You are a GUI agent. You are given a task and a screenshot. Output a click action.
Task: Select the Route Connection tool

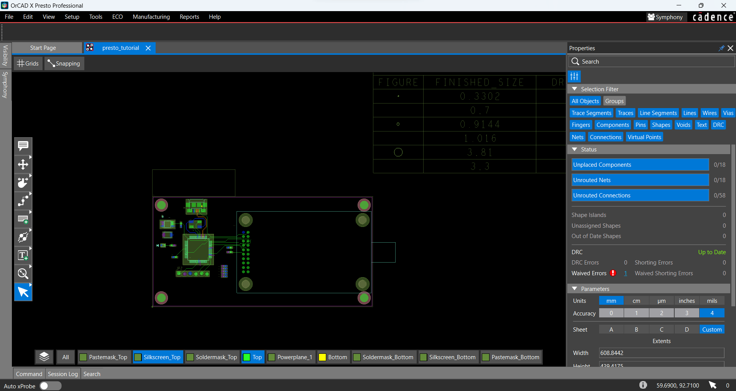(x=23, y=200)
